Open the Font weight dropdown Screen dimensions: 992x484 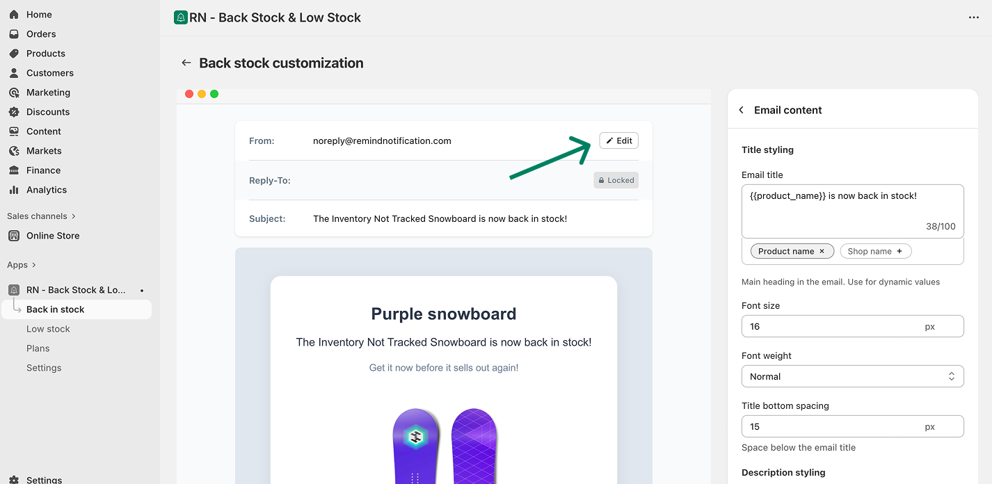(852, 376)
